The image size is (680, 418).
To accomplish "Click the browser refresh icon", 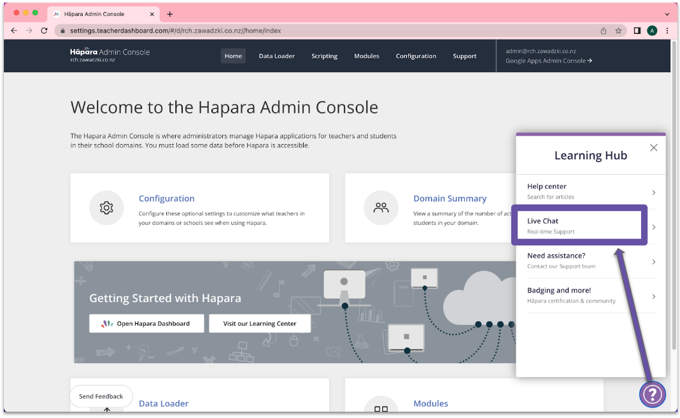I will point(43,30).
